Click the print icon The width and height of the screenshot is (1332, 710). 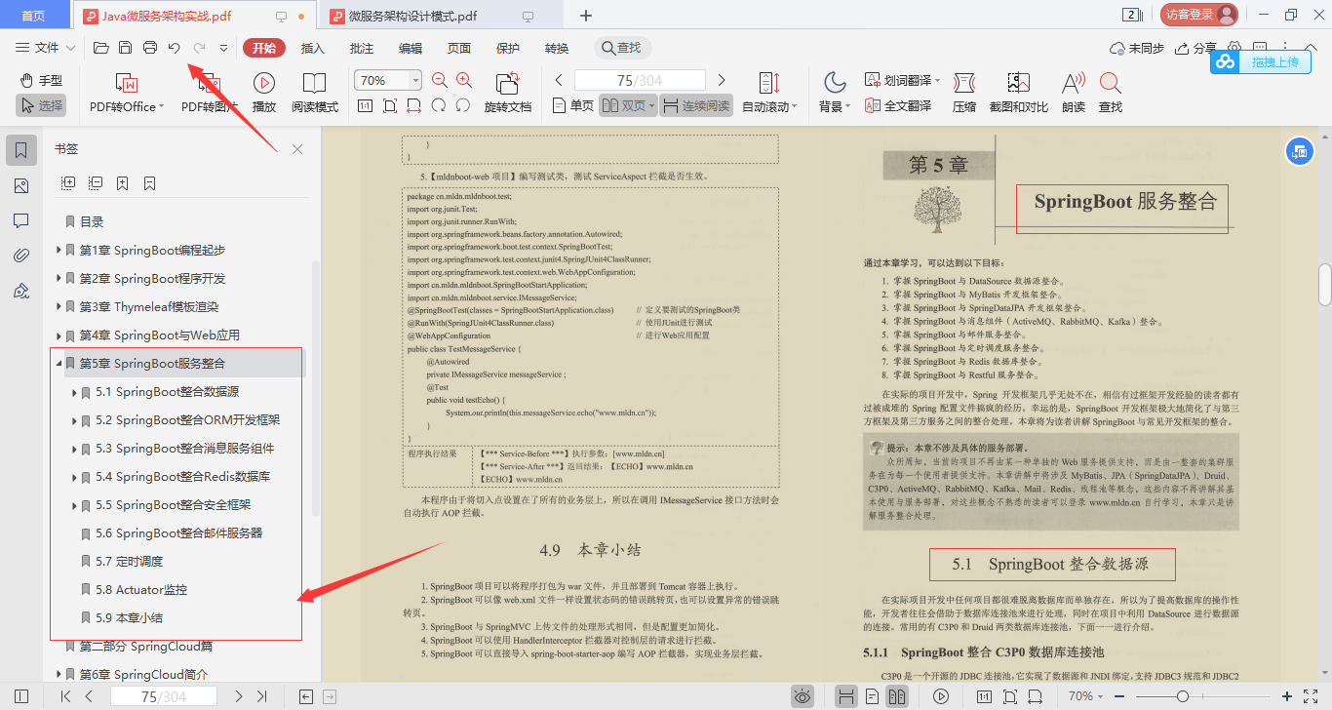tap(150, 48)
